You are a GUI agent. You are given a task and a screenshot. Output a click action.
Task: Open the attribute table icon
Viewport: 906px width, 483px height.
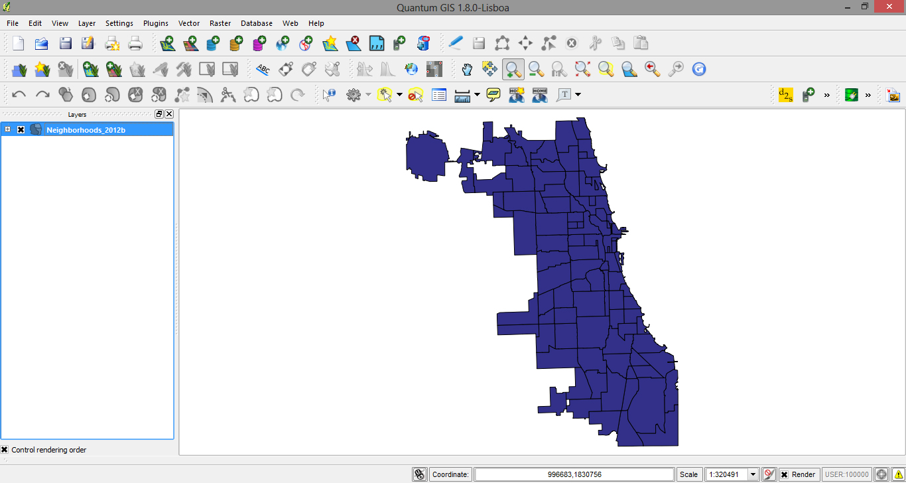click(438, 95)
